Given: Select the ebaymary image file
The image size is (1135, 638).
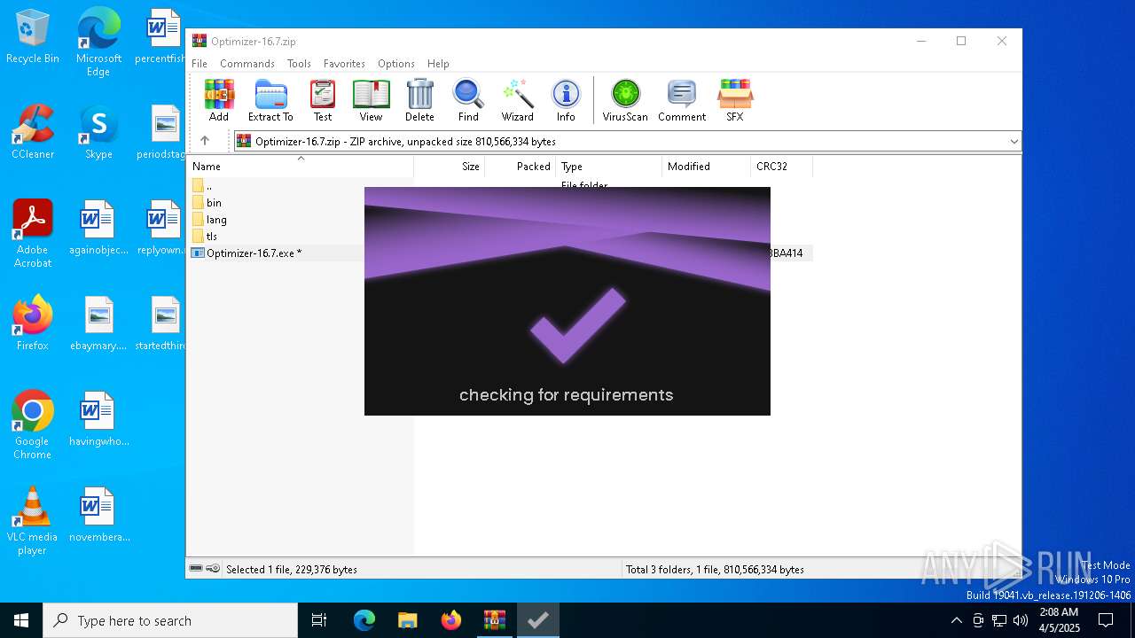Looking at the screenshot, I should [98, 324].
